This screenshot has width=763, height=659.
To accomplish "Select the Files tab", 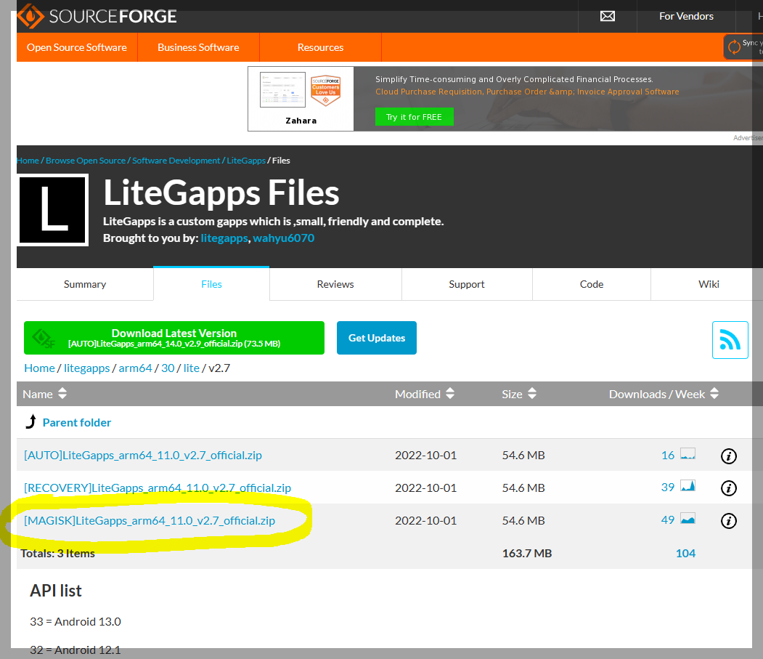I will point(212,284).
